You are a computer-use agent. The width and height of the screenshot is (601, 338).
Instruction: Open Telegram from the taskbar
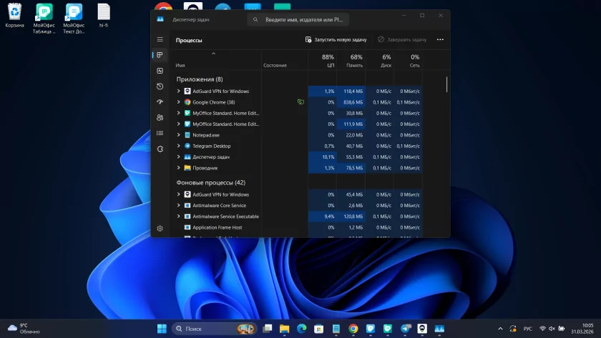point(406,329)
